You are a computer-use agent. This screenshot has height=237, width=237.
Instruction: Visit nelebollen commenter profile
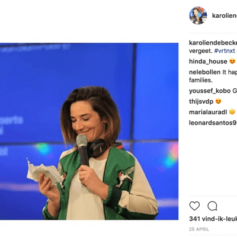click(x=204, y=72)
